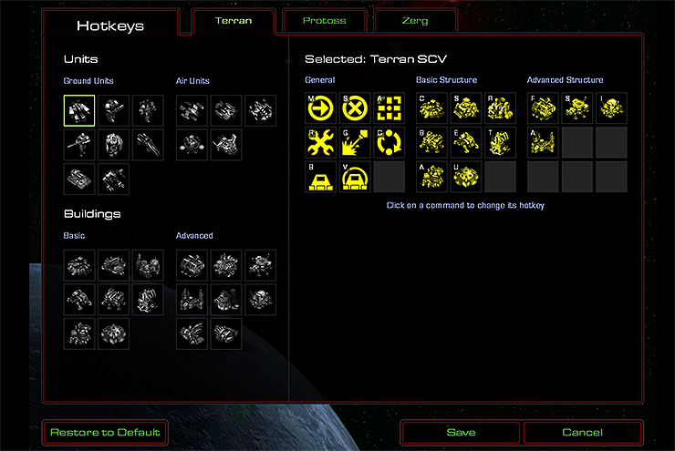Change the Return Cargo hotkey C
Image resolution: width=675 pixels, height=451 pixels.
point(389,142)
